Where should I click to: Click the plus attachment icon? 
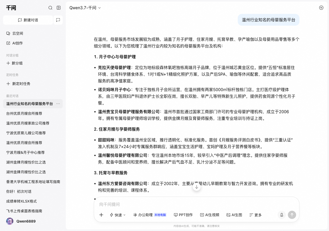(101, 215)
